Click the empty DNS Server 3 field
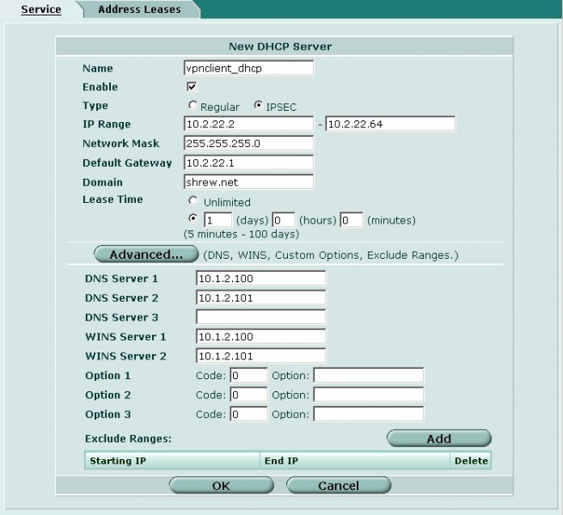This screenshot has width=563, height=515. coord(261,317)
